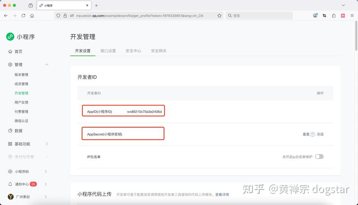358x205 pixels.
Task: Expand the 小程序码 sidebar section
Action: click(x=46, y=171)
